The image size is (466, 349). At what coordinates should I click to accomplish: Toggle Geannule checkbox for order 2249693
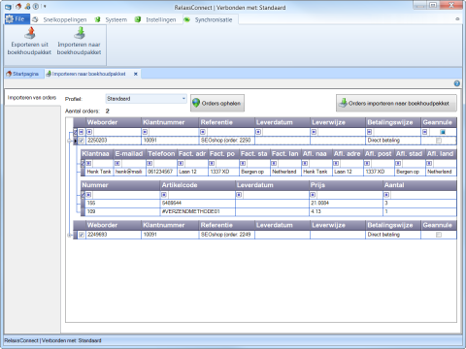[439, 235]
